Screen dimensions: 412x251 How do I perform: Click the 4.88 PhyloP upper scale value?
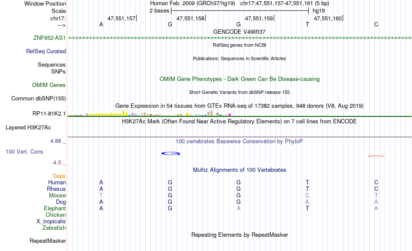click(x=56, y=141)
